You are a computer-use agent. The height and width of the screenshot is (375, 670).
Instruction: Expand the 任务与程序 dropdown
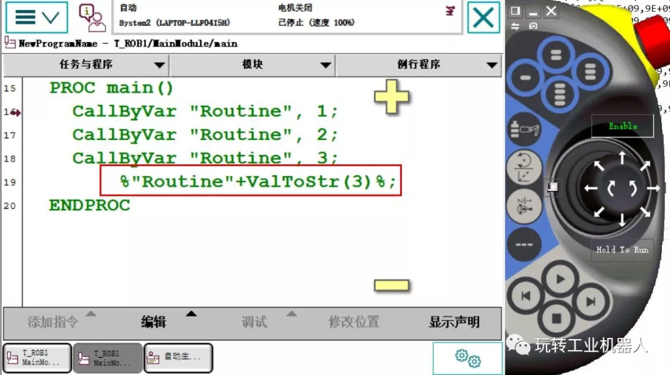tap(86, 64)
